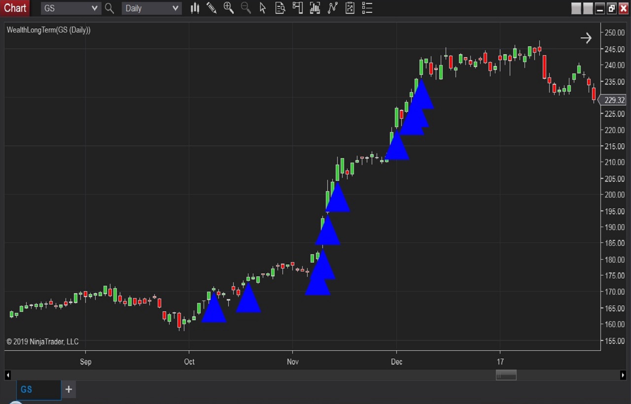Click the instrument search magnifier icon
Screen dimensions: 631x404
[109, 8]
